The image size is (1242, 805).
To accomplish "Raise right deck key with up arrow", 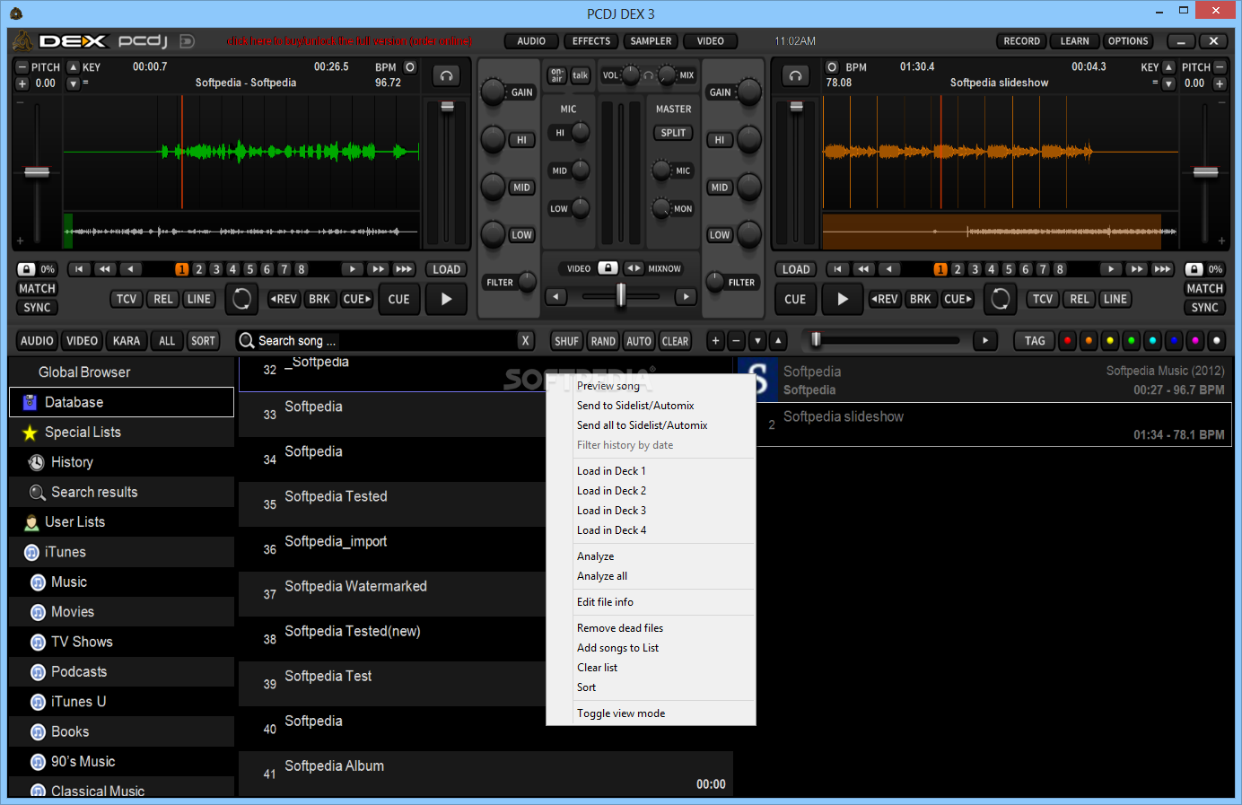I will [1168, 67].
